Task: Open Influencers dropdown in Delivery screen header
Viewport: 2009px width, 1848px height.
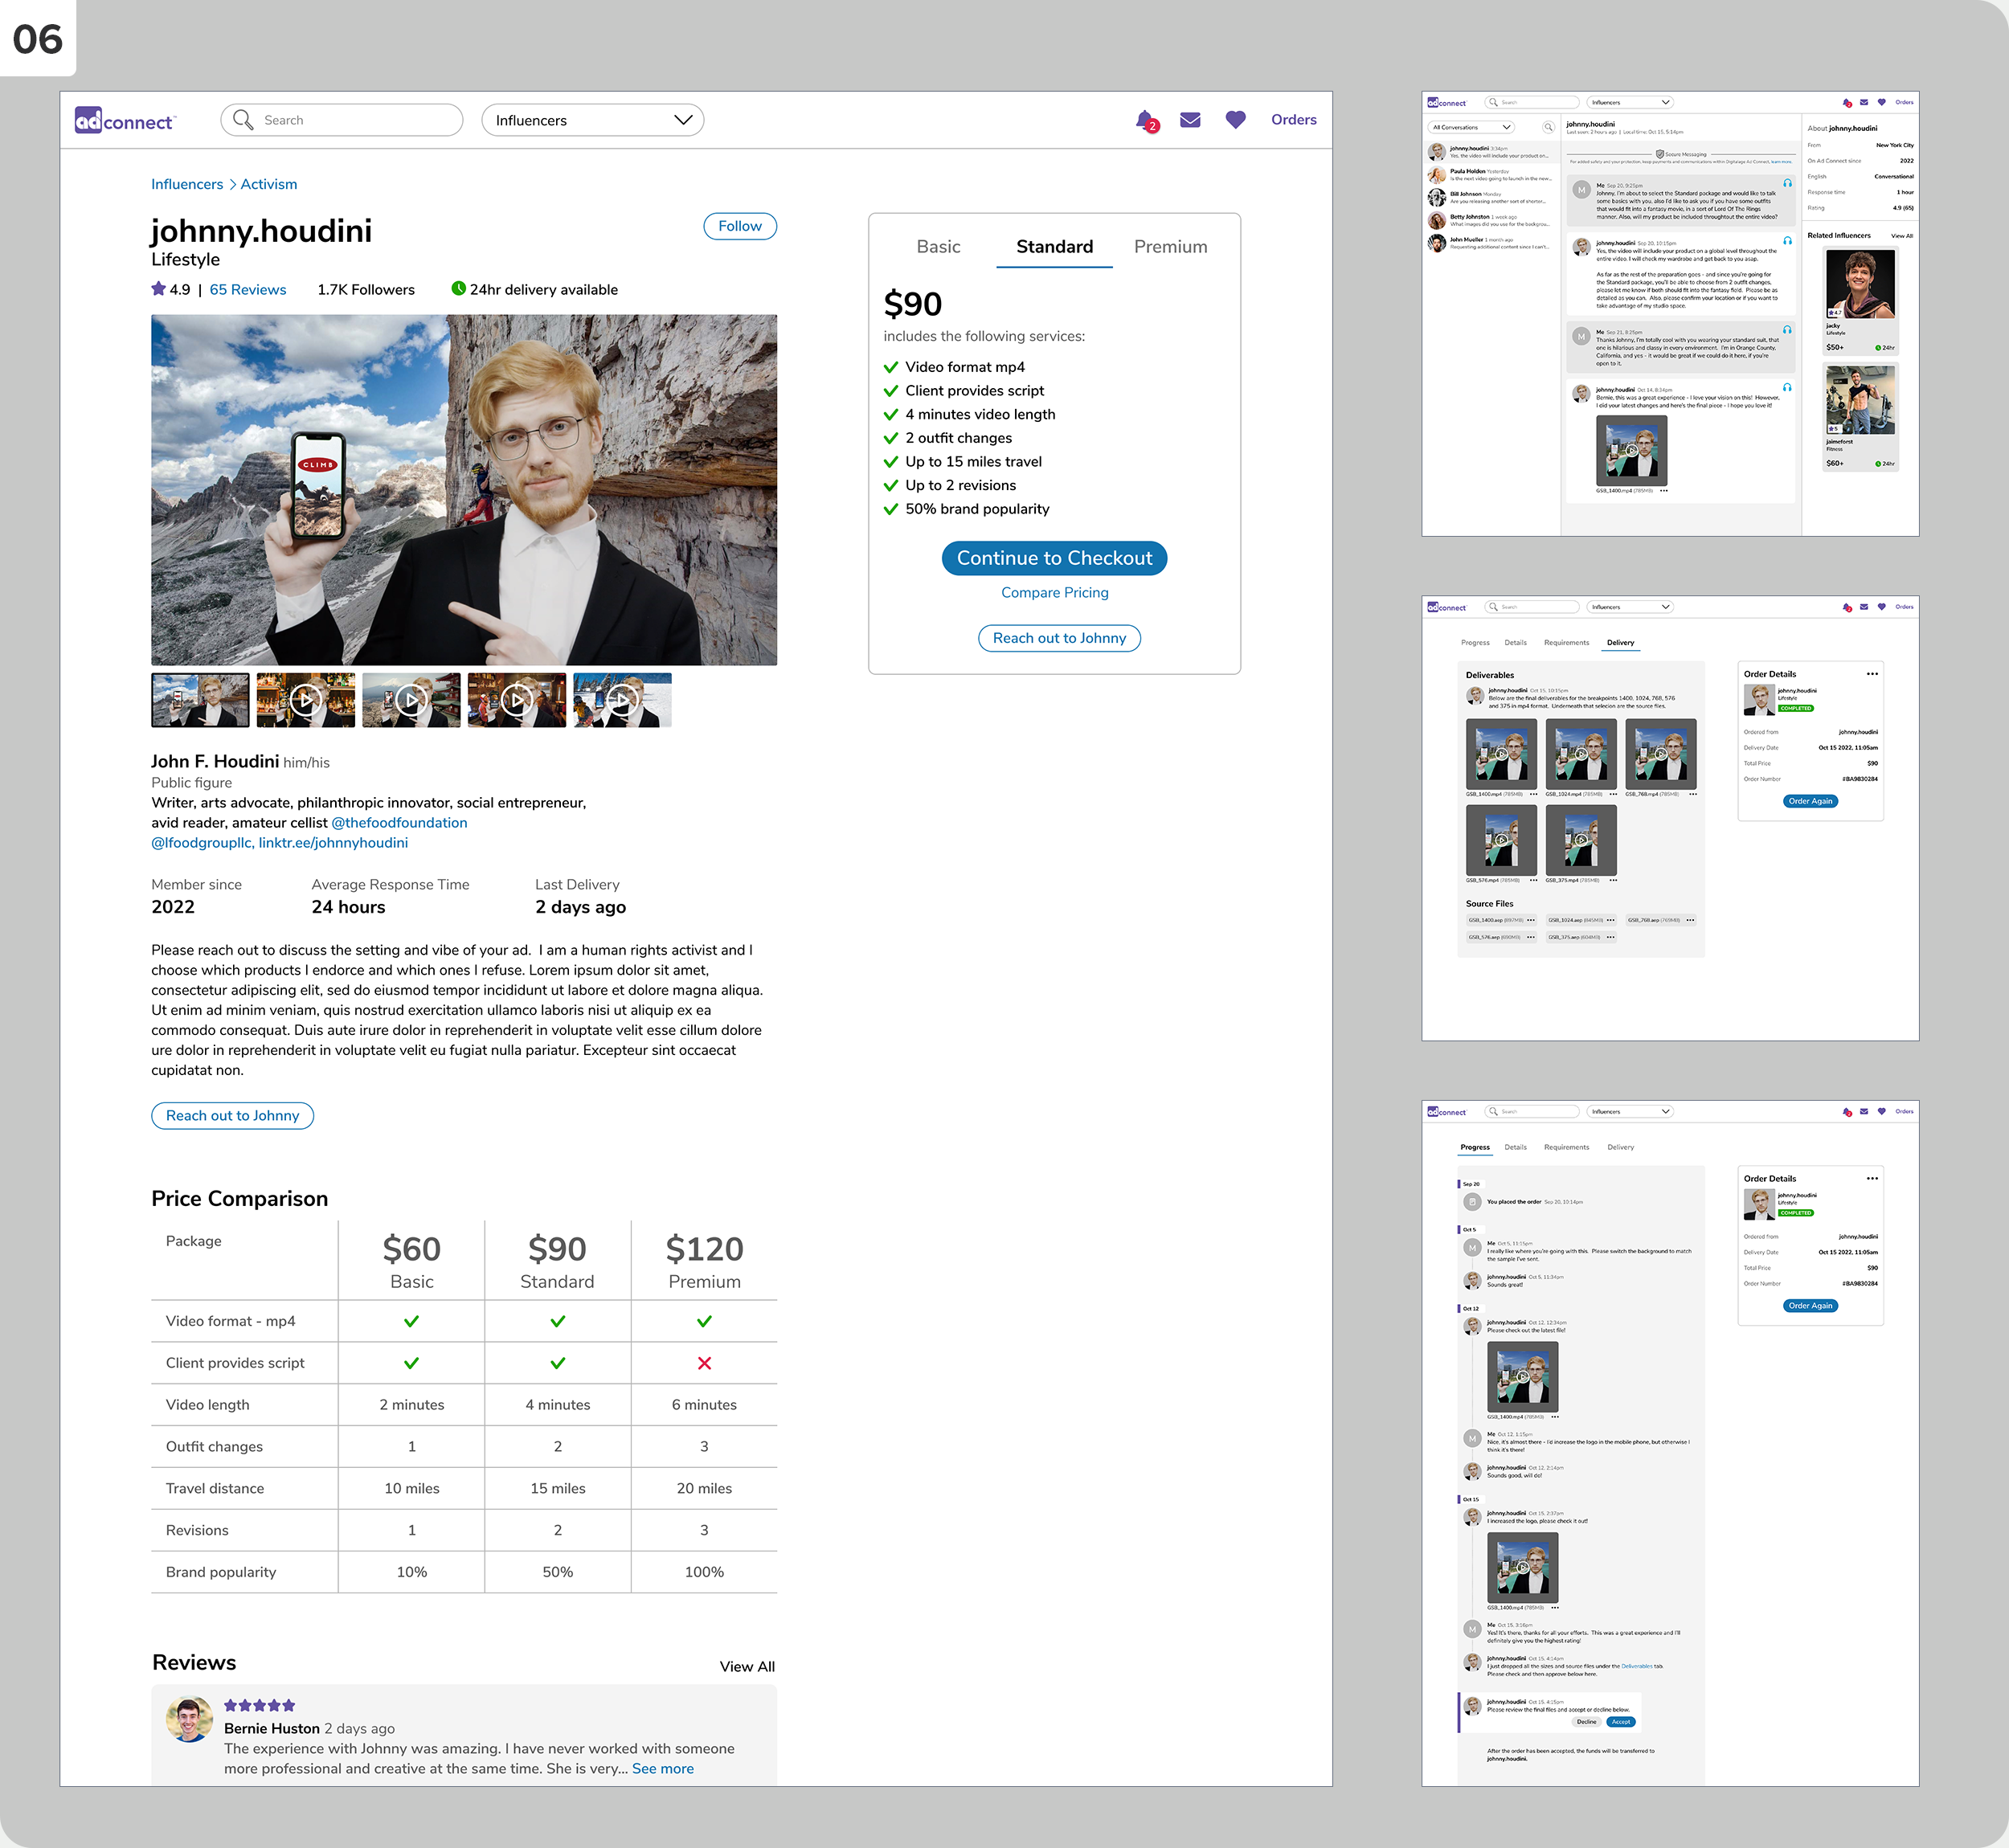Action: pos(1629,607)
